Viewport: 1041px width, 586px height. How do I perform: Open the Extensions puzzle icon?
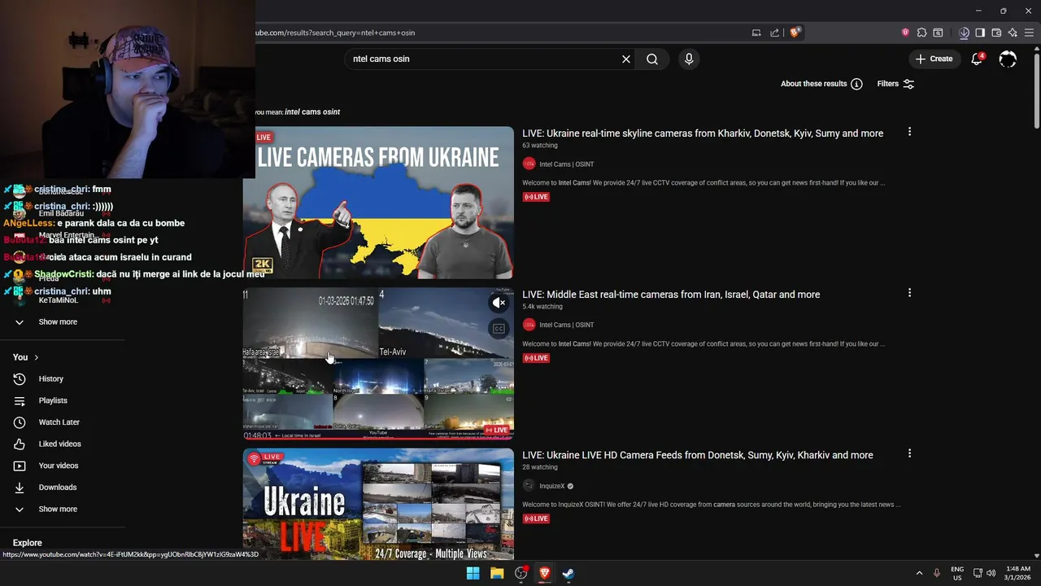point(921,33)
